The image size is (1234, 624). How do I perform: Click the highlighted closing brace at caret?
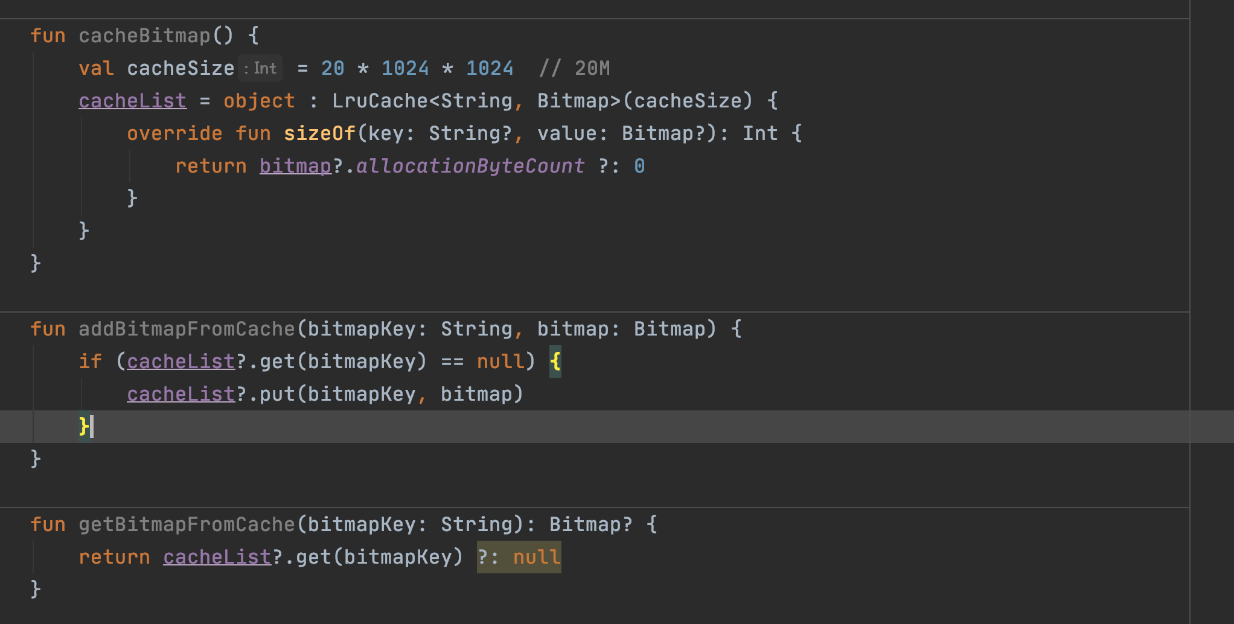click(x=84, y=427)
